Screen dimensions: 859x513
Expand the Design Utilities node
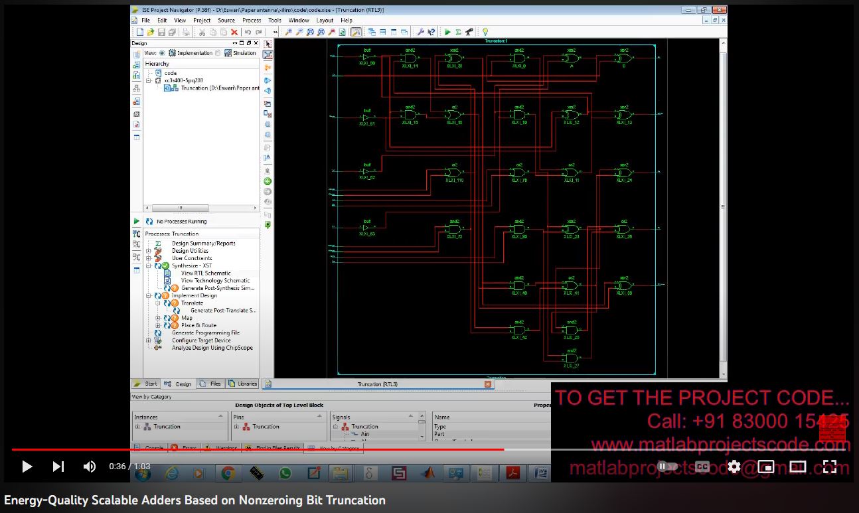[148, 251]
